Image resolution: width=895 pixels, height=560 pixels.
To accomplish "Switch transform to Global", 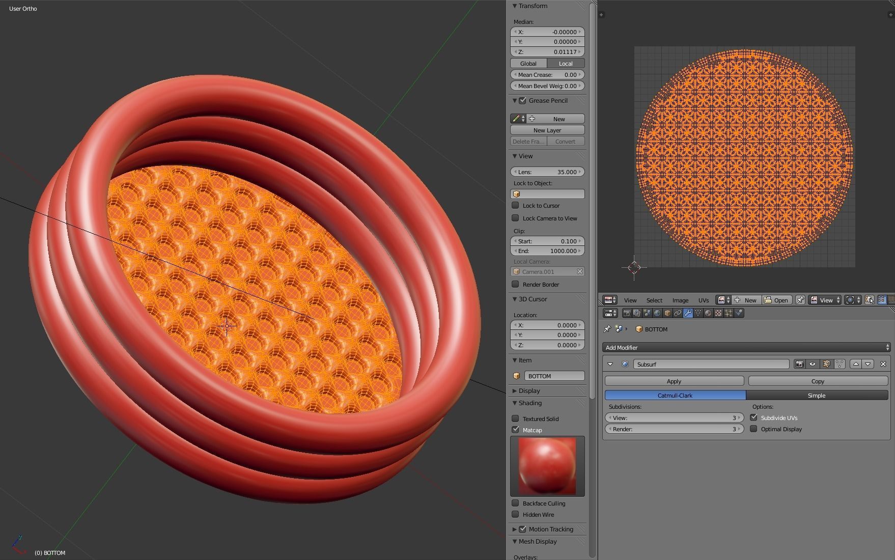I will pos(528,63).
